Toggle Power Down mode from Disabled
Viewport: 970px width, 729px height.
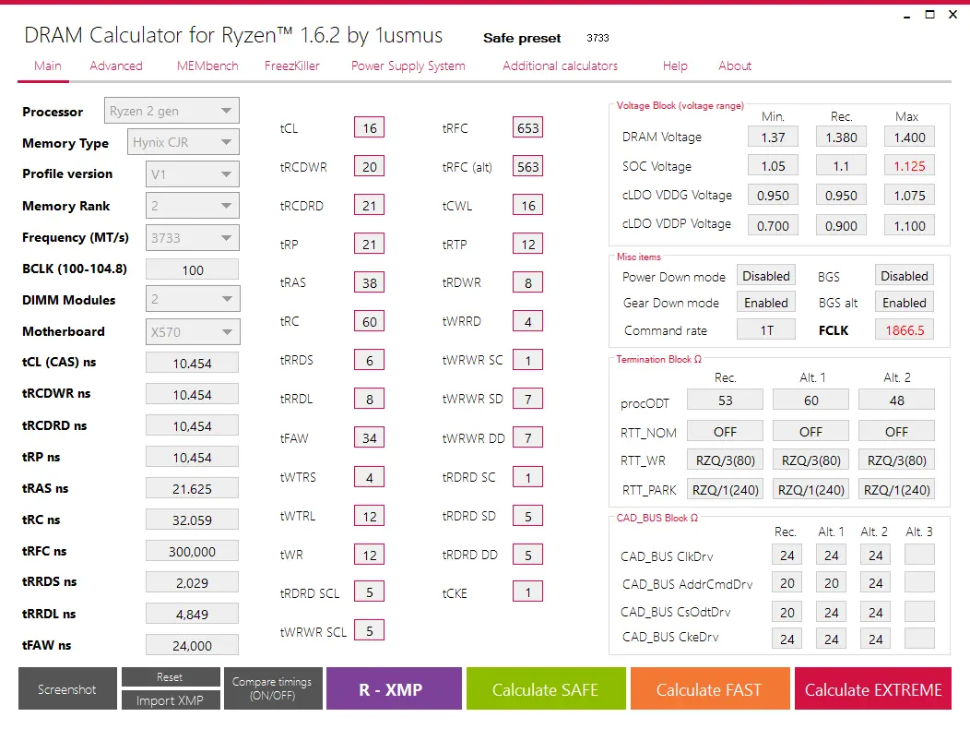[x=765, y=275]
